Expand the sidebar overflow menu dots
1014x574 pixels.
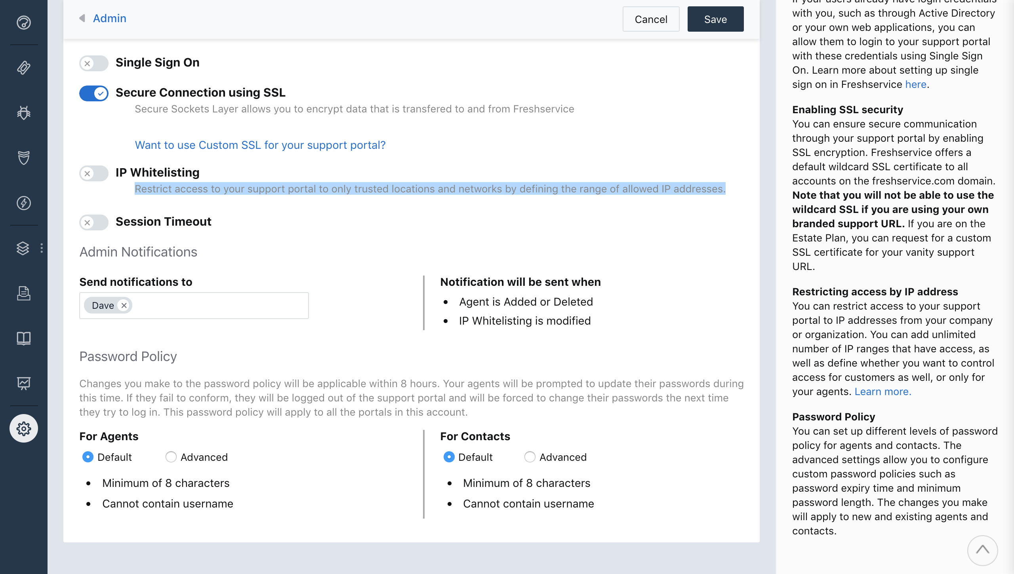coord(41,249)
